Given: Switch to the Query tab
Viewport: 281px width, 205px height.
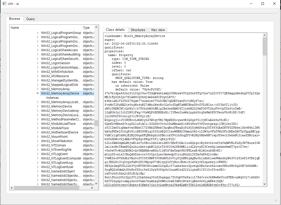Looking at the screenshot, I should (30, 19).
